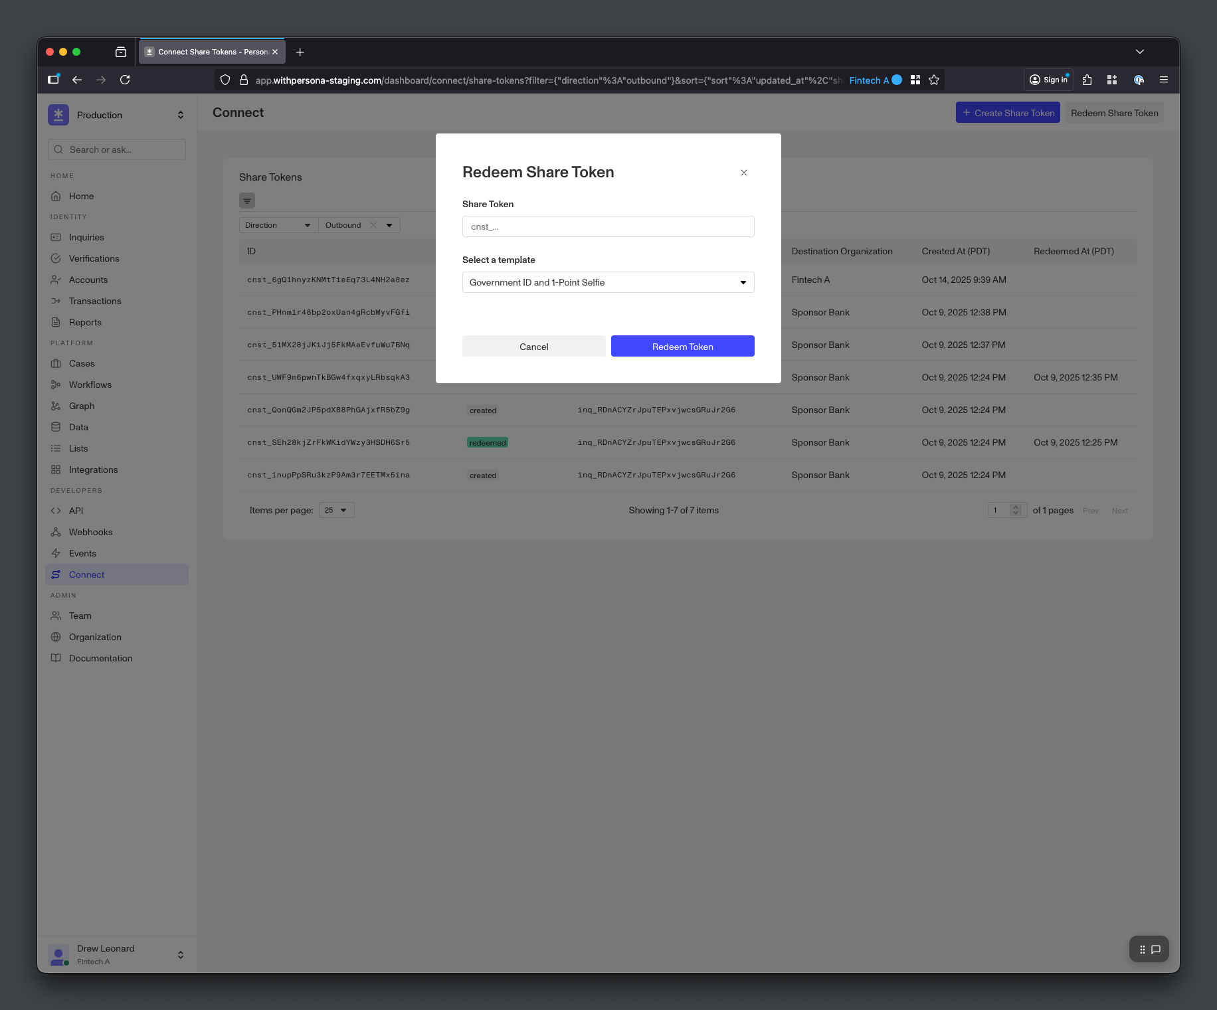Click the Redeem Token button
Screen dimensions: 1217x1010
click(x=682, y=346)
